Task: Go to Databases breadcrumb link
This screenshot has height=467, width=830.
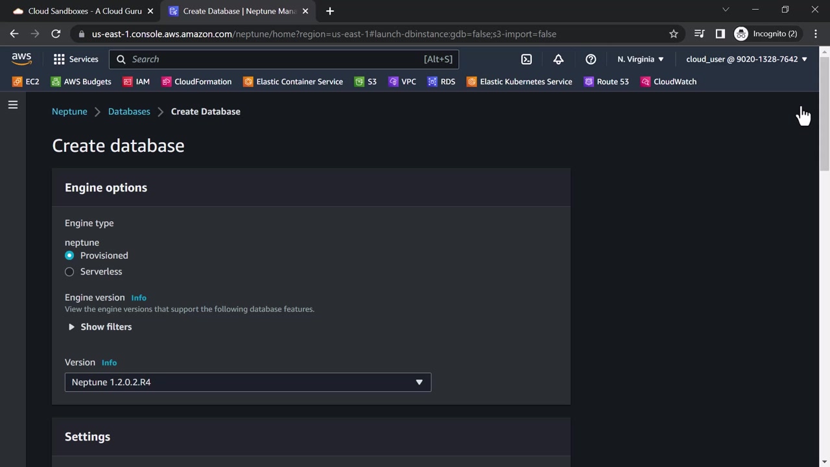Action: click(x=129, y=112)
